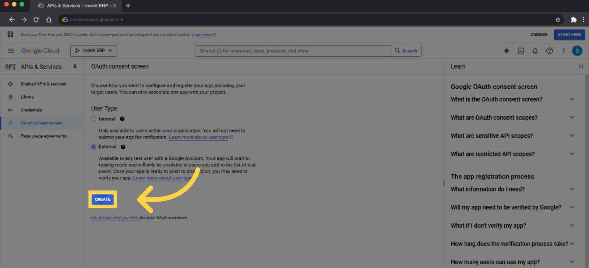The height and width of the screenshot is (268, 589).
Task: Open the notifications bell
Action: [535, 51]
